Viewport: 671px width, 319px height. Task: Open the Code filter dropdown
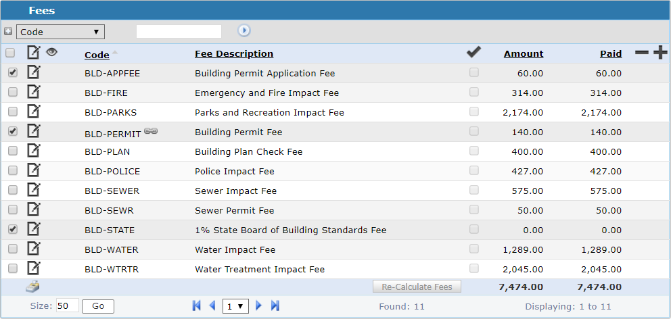[x=60, y=32]
